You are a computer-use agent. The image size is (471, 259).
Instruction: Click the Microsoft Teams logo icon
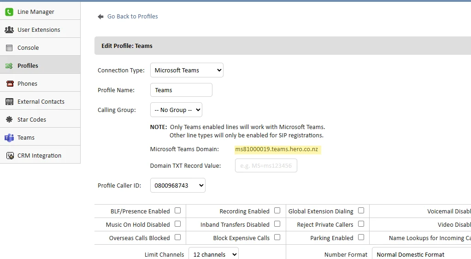click(x=9, y=138)
